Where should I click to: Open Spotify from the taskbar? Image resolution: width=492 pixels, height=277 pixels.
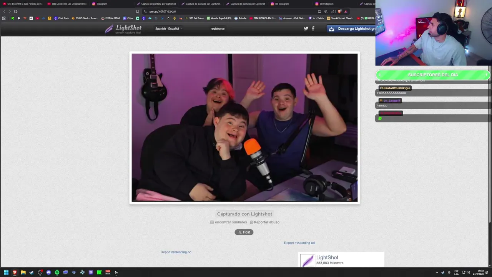tap(57, 272)
